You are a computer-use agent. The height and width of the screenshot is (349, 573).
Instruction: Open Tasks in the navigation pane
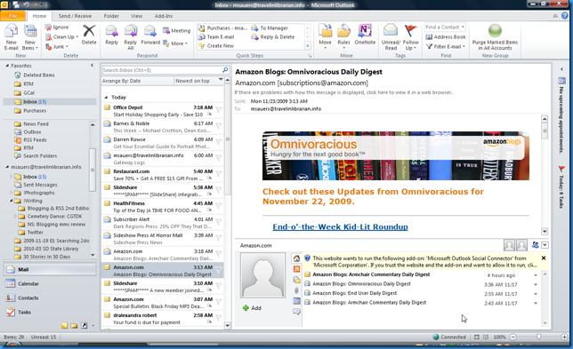(x=51, y=312)
